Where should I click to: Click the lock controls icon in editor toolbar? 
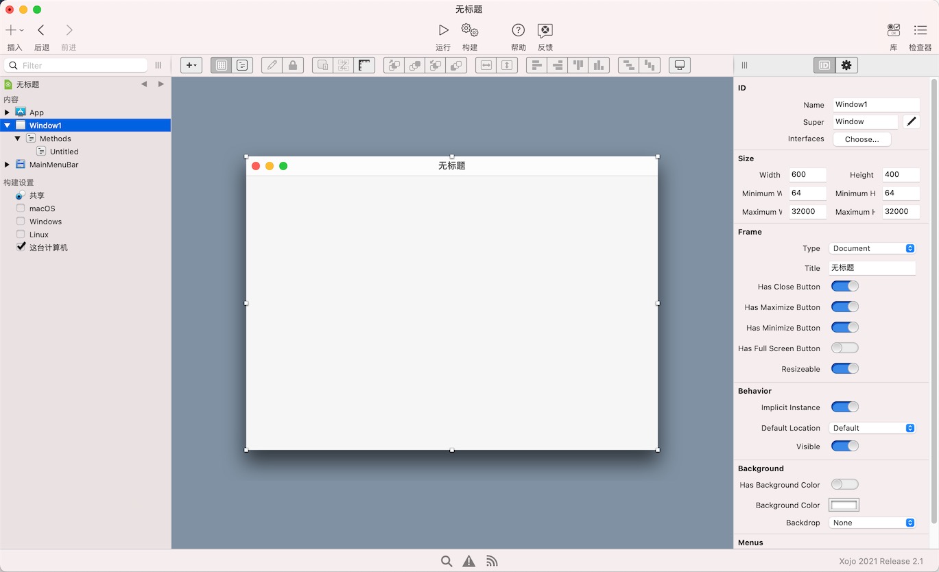tap(293, 65)
